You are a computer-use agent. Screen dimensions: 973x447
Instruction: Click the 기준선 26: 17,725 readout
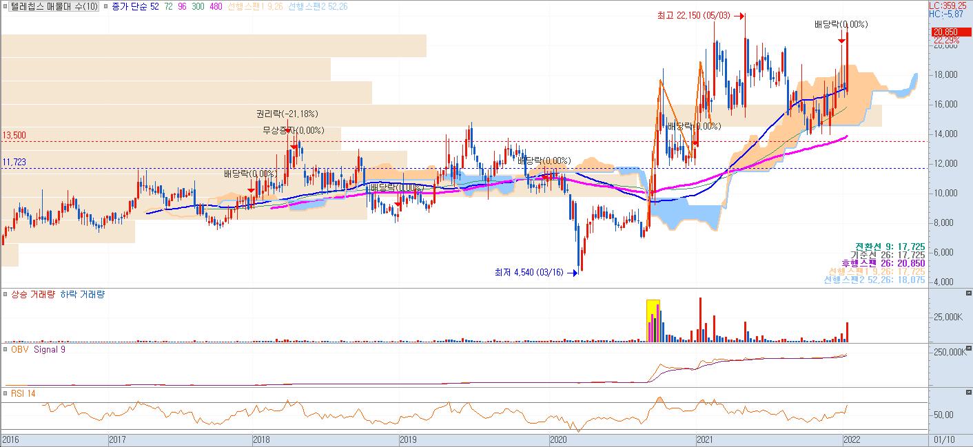pyautogui.click(x=890, y=255)
